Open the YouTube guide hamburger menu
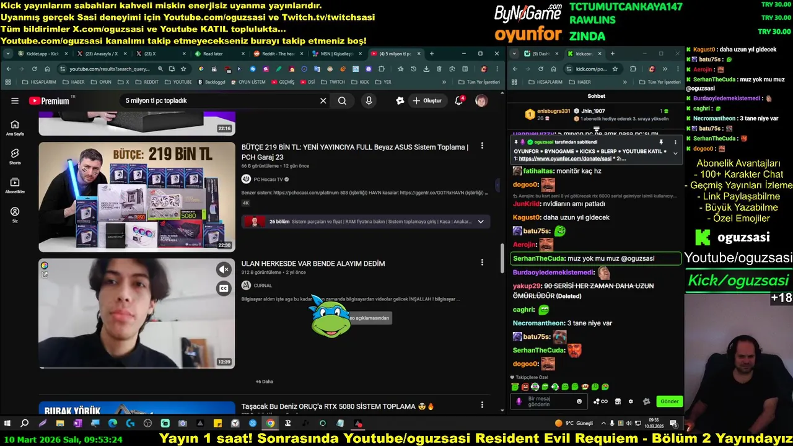 [15, 101]
